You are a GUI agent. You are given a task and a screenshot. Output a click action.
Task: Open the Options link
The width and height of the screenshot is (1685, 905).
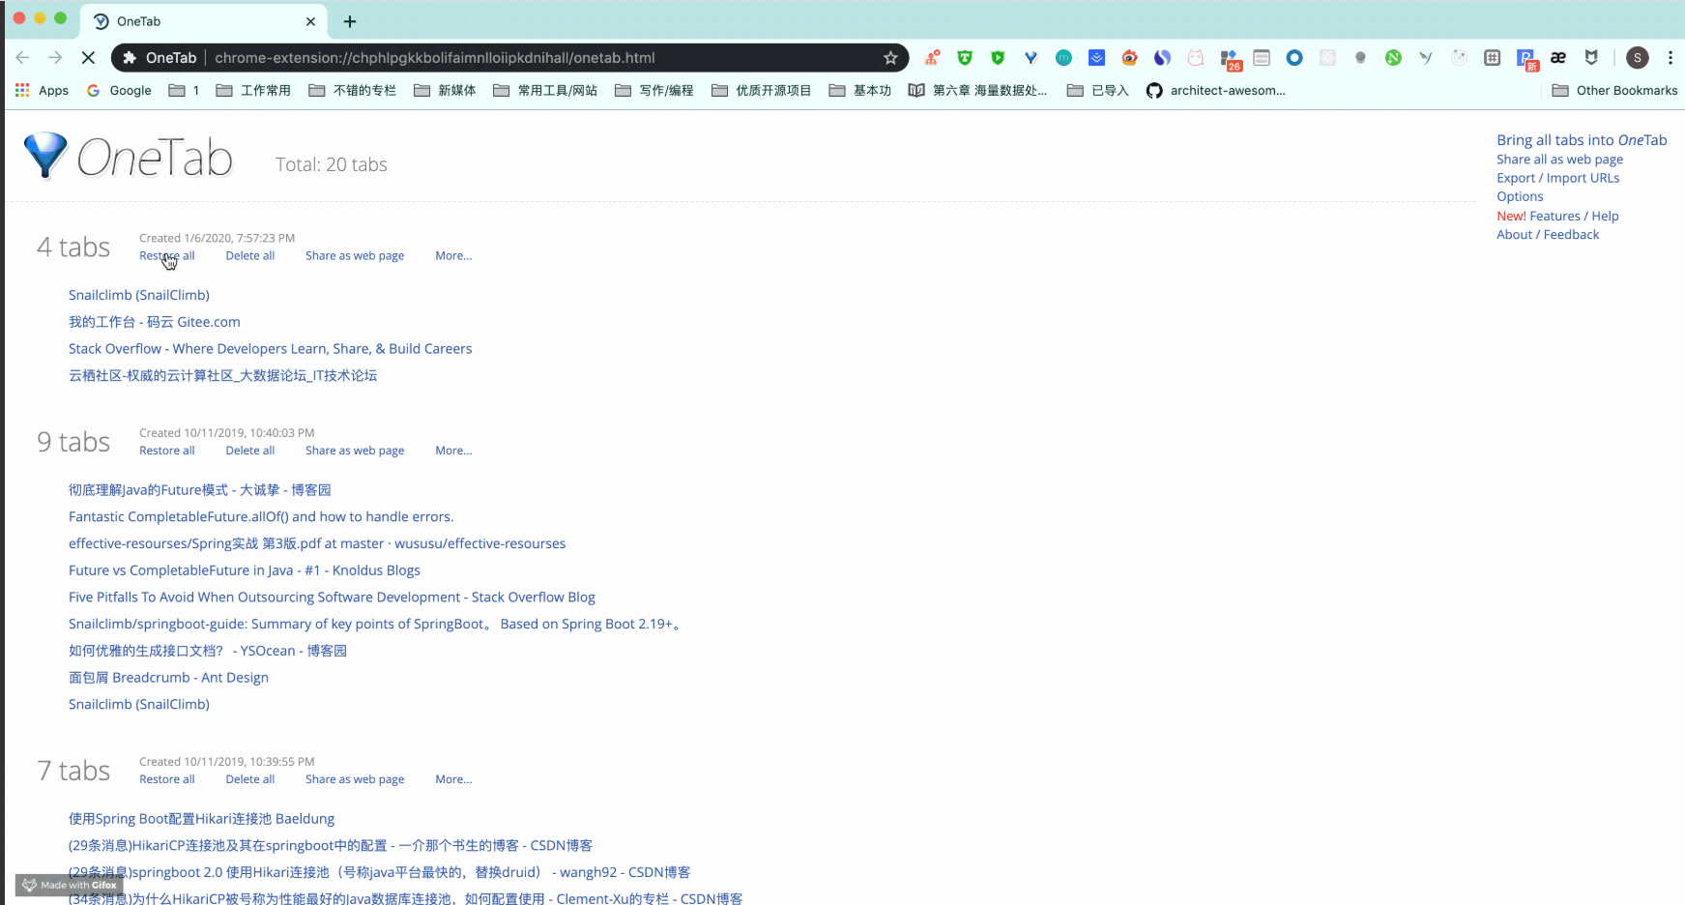coord(1520,196)
